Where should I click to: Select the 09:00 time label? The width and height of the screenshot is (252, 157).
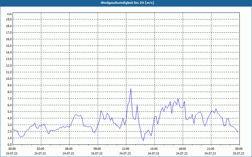click(97, 149)
